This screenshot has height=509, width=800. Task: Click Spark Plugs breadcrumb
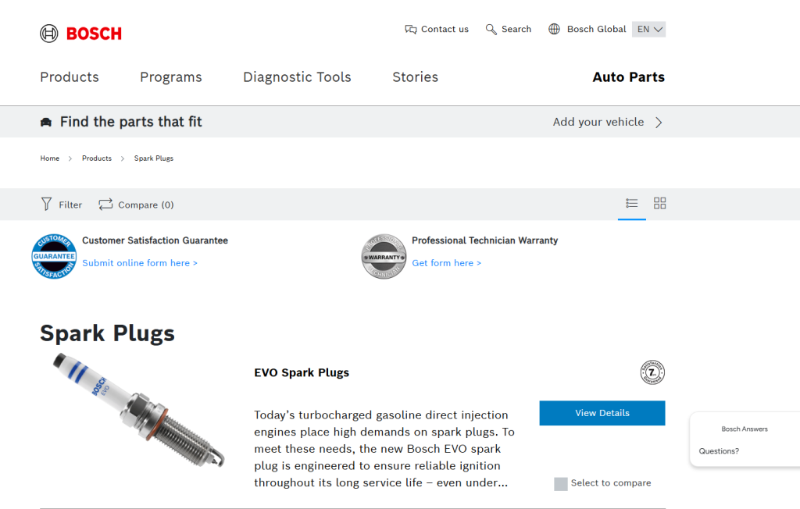point(154,158)
